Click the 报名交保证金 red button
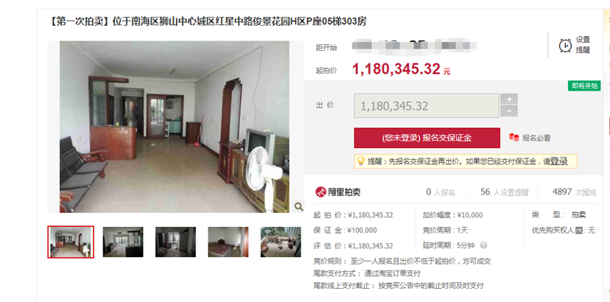Screen dimensions: 610x302 [427, 138]
